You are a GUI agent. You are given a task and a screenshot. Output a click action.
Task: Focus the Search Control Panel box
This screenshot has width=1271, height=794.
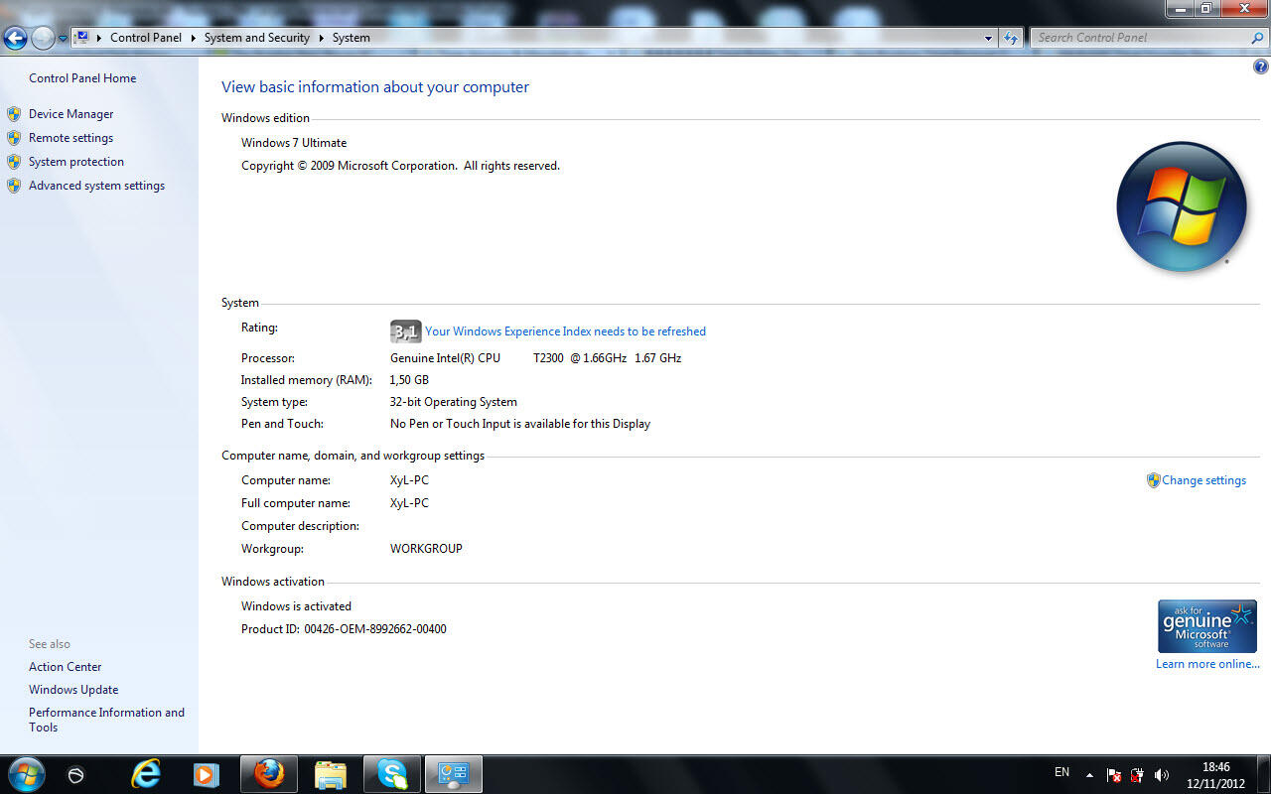pyautogui.click(x=1140, y=38)
